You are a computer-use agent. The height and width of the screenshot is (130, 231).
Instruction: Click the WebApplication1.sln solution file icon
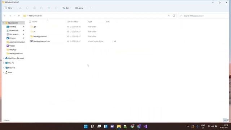point(31,41)
